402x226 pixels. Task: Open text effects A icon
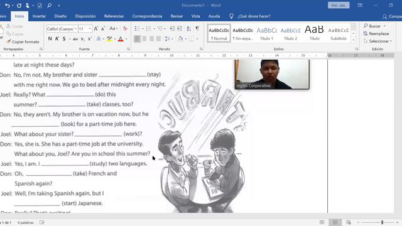coord(99,39)
